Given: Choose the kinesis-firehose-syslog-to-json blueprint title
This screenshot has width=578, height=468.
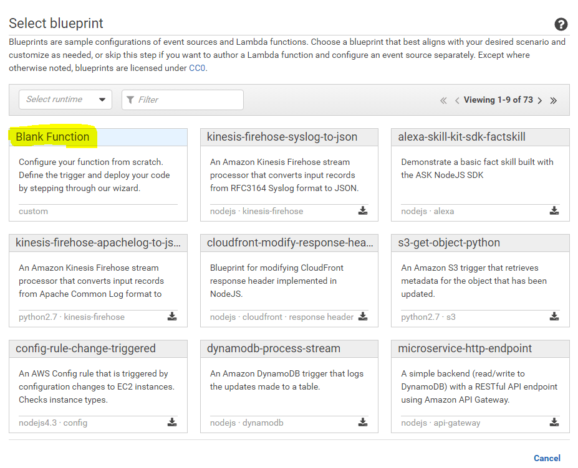Looking at the screenshot, I should pyautogui.click(x=282, y=137).
